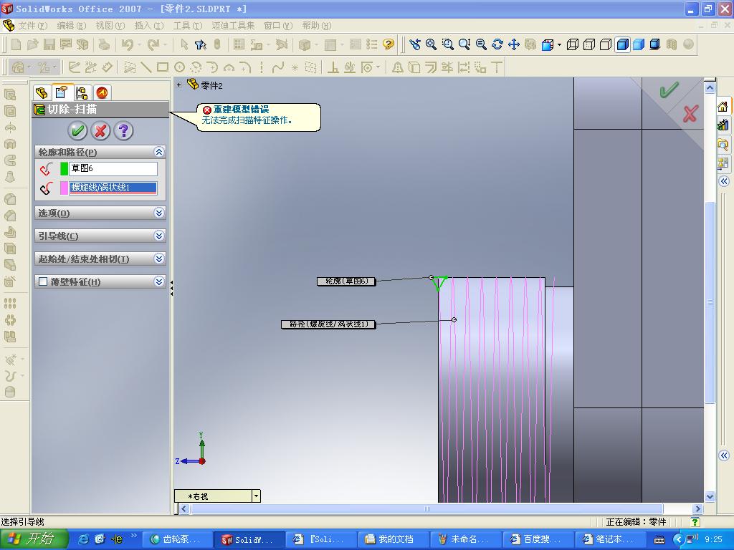
Task: Switch to the ConfigurationManager tab
Action: point(82,92)
